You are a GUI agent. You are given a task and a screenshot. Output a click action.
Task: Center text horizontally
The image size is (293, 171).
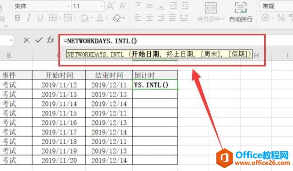coord(149,17)
